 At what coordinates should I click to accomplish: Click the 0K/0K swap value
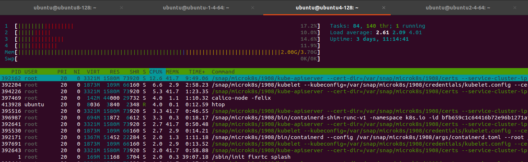[x=309, y=59]
